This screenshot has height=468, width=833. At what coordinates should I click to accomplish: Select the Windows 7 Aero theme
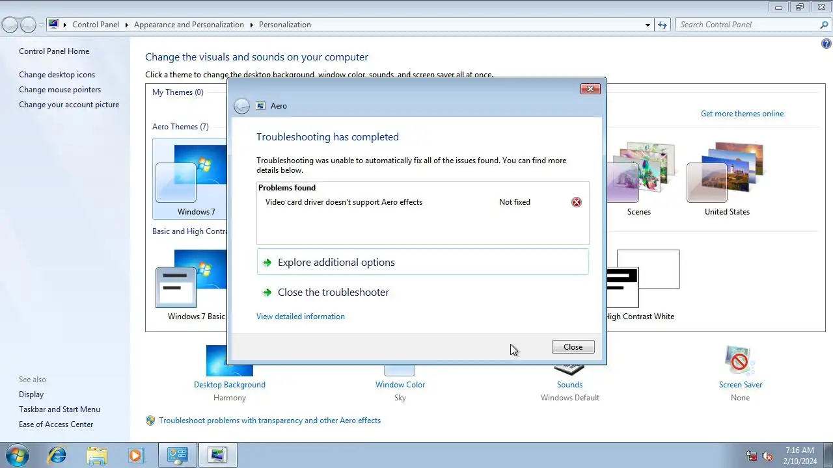point(190,179)
